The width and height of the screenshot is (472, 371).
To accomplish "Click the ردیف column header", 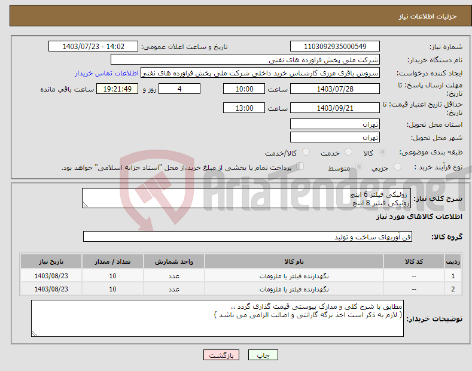I will (x=453, y=261).
